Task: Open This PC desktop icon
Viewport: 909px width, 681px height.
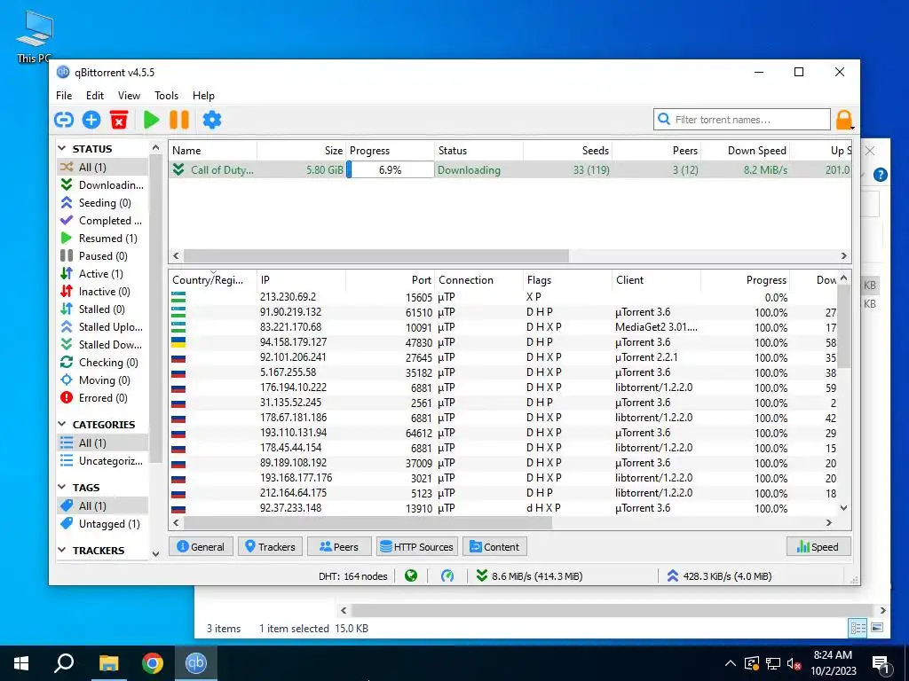Action: click(x=35, y=37)
